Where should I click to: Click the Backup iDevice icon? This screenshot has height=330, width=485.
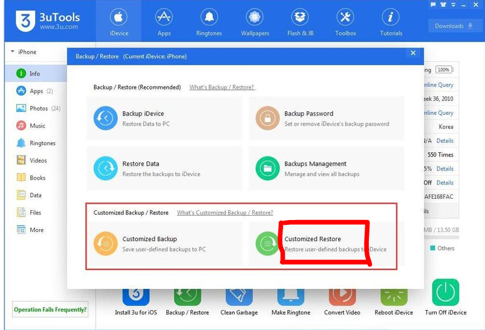coord(105,118)
